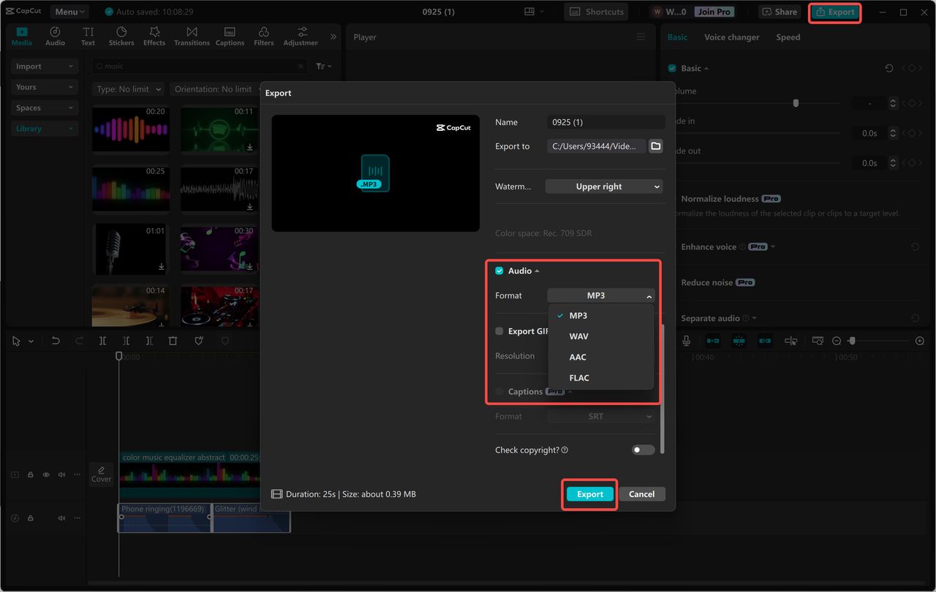Image resolution: width=936 pixels, height=592 pixels.
Task: Mute the Phone ringing audio track
Action: [x=61, y=517]
